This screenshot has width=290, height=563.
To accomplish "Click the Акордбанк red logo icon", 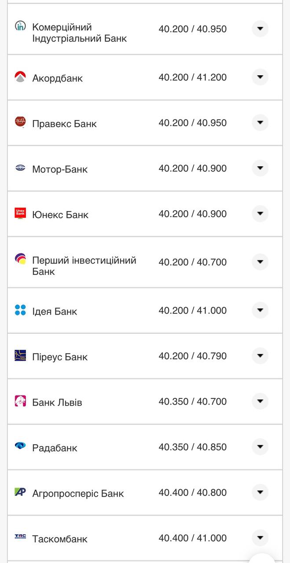I will pos(20,77).
